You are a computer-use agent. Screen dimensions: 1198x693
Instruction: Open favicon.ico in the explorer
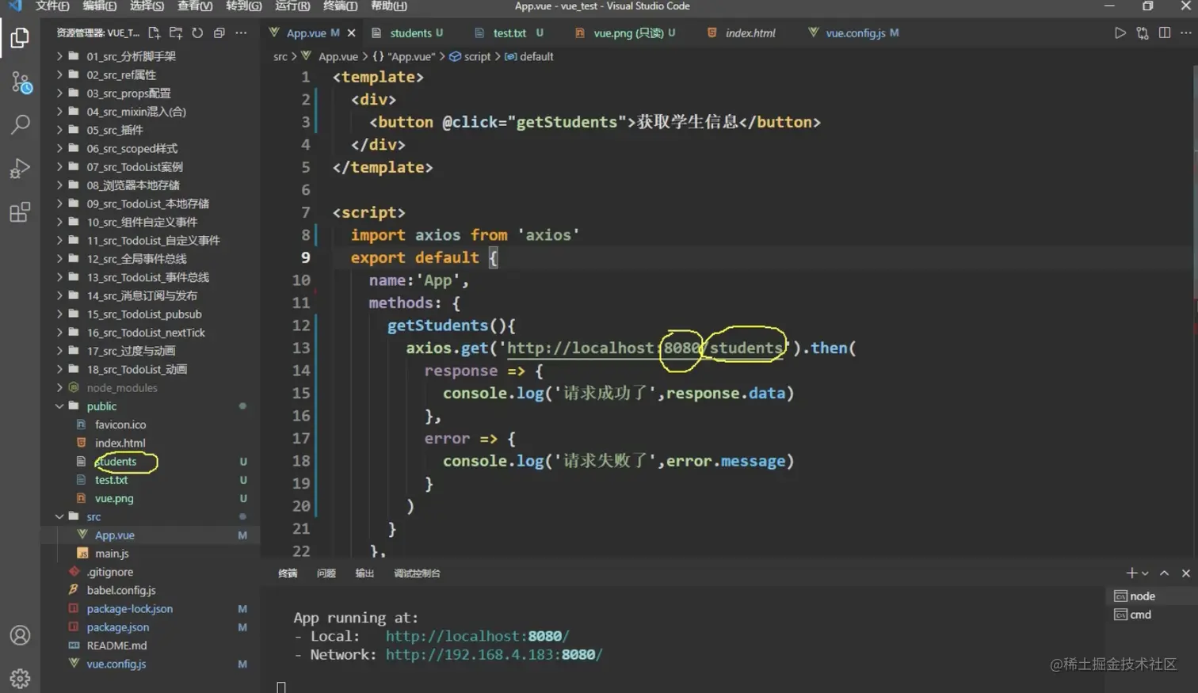coord(151,425)
